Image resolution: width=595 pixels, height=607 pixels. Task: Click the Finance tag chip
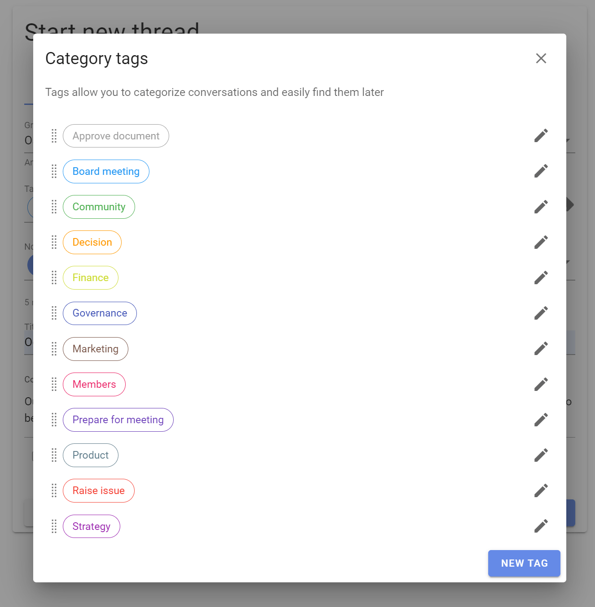[91, 277]
